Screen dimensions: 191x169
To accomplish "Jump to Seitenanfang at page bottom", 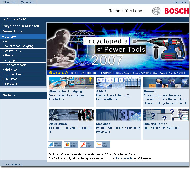I will 14,165.
